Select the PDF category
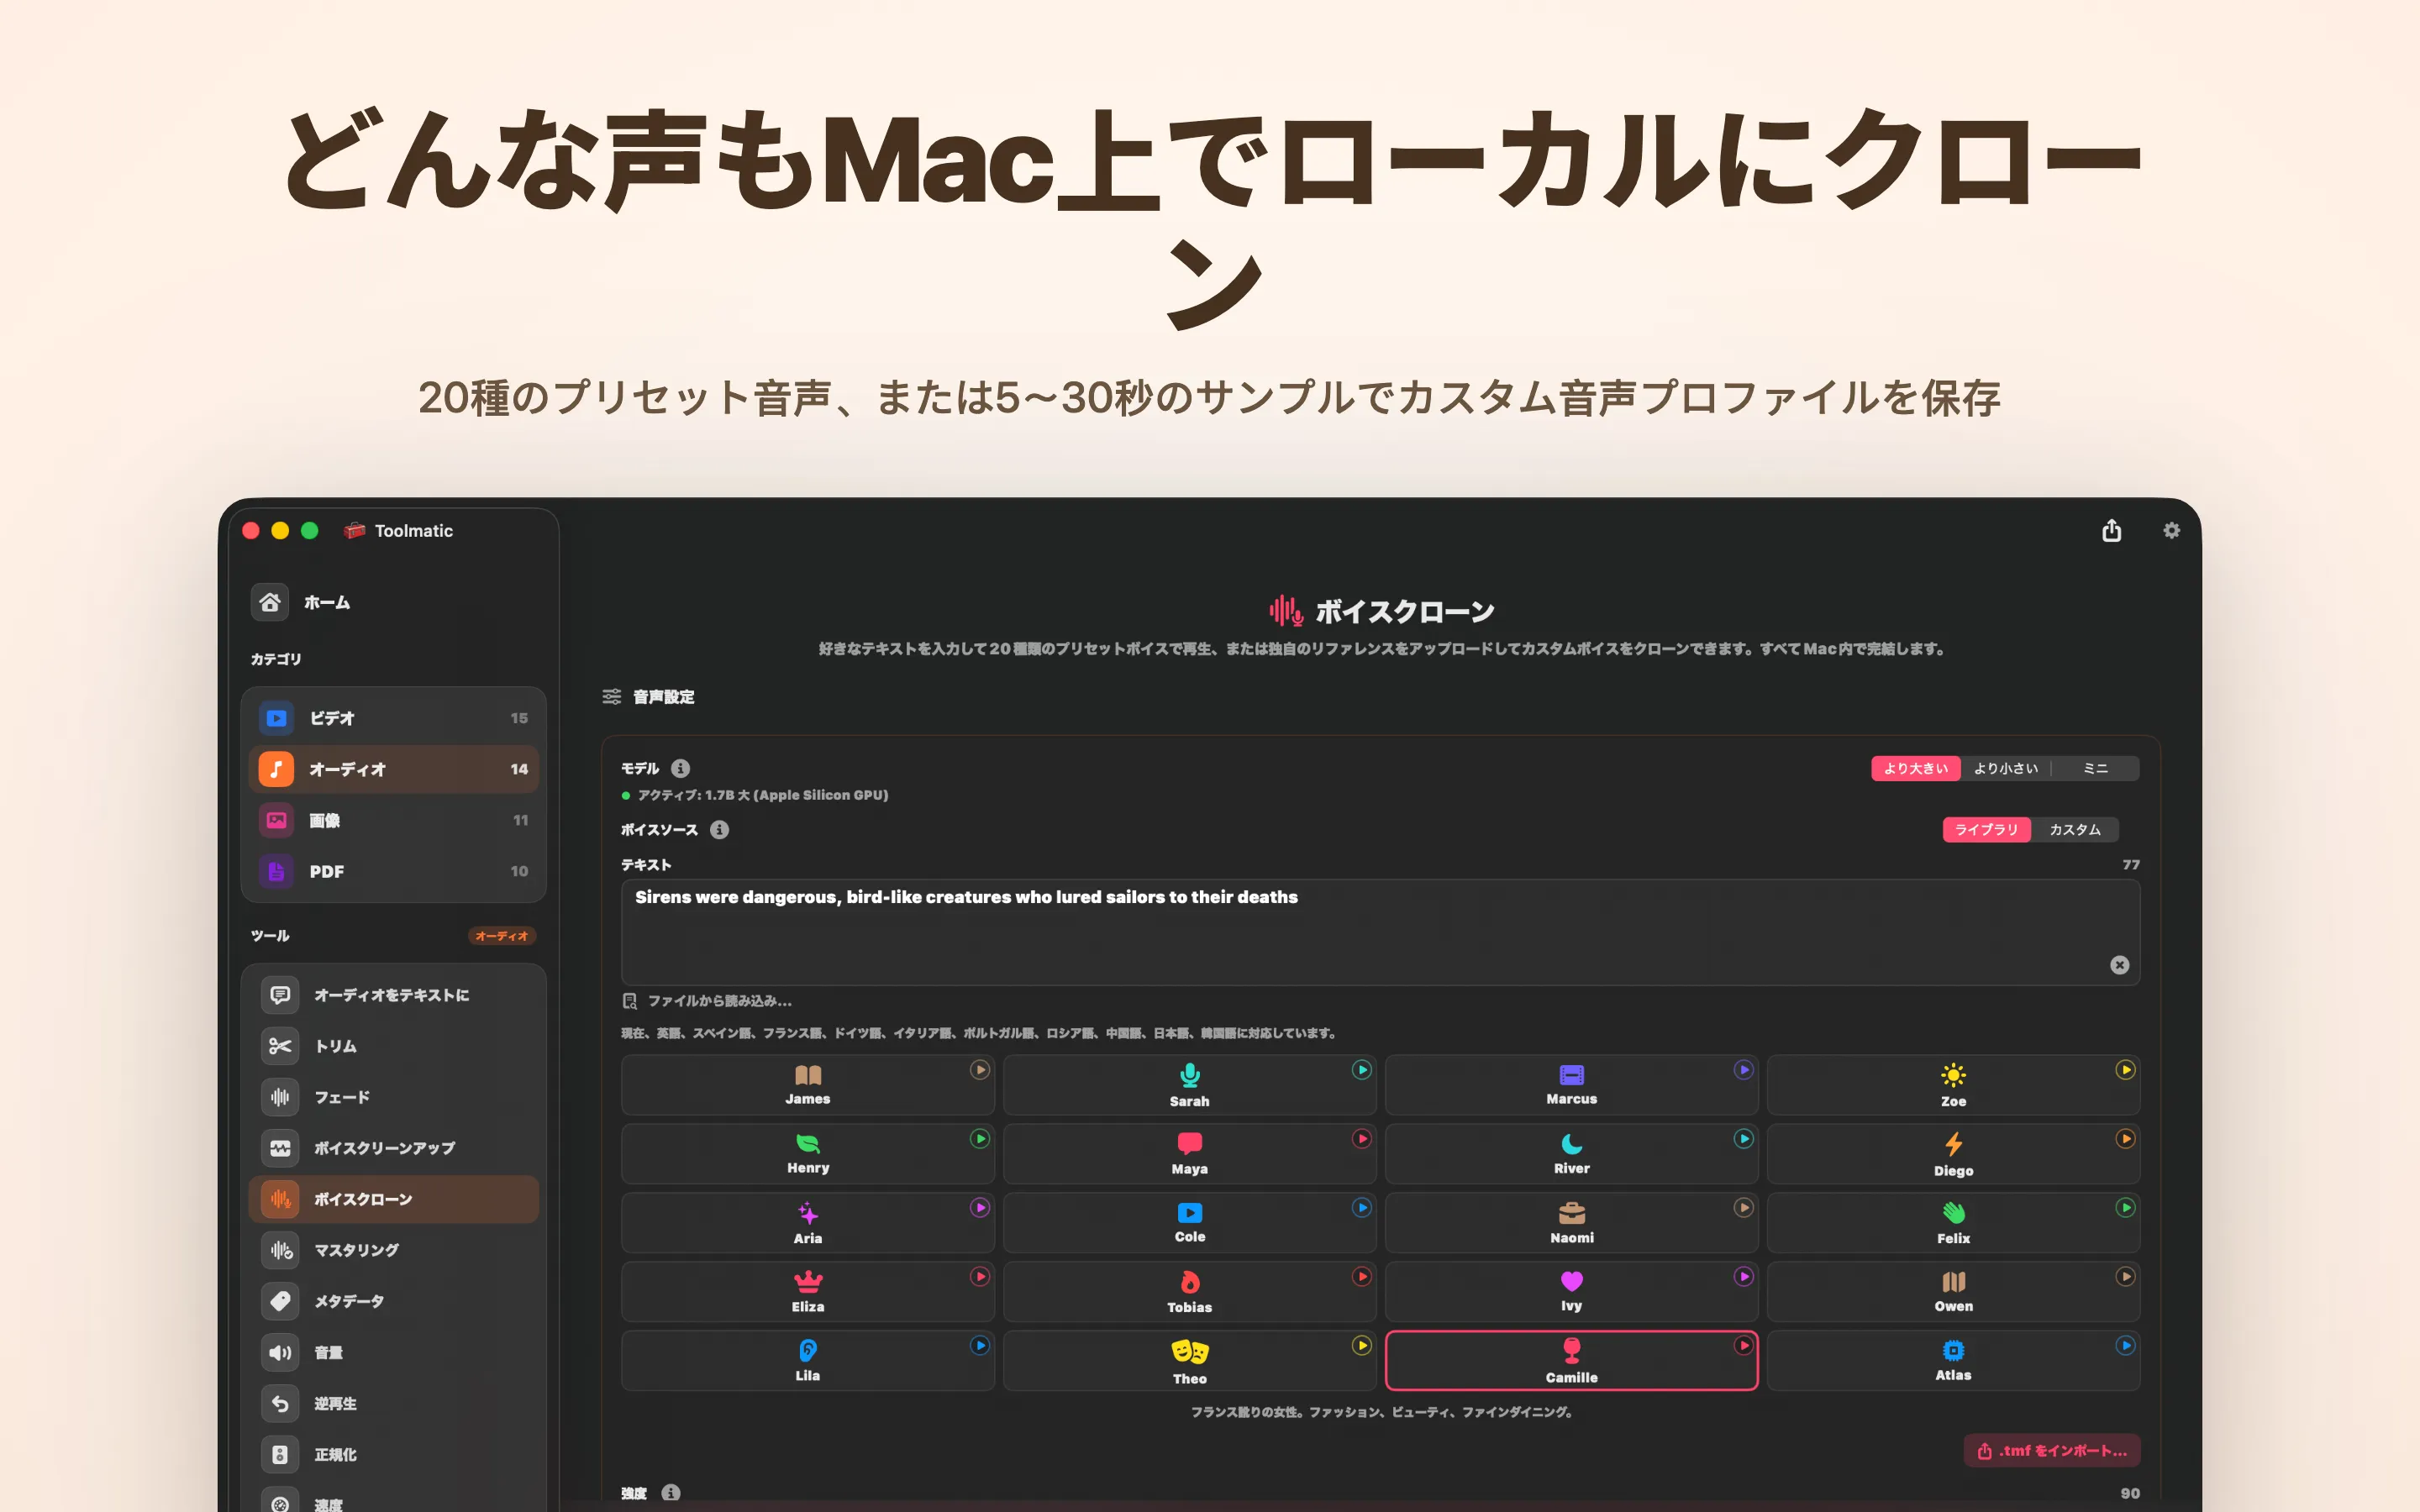2420x1512 pixels. 393,871
